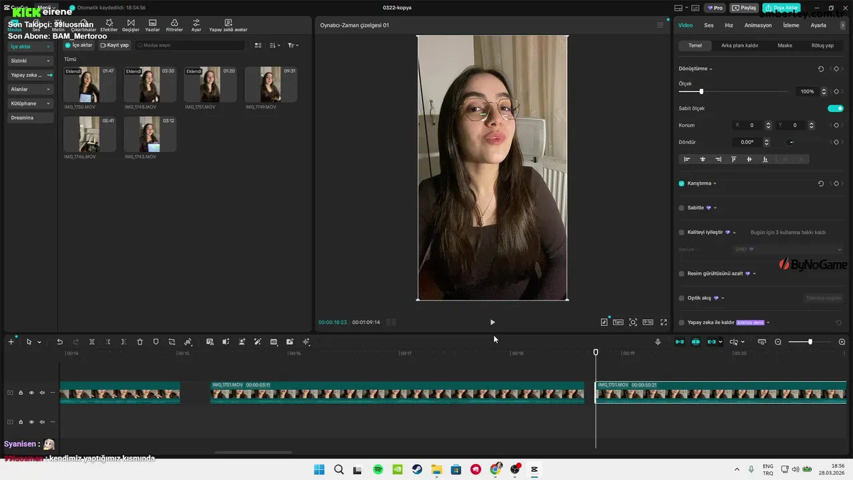
Task: Delete the selected clip with trash icon
Action: click(140, 342)
